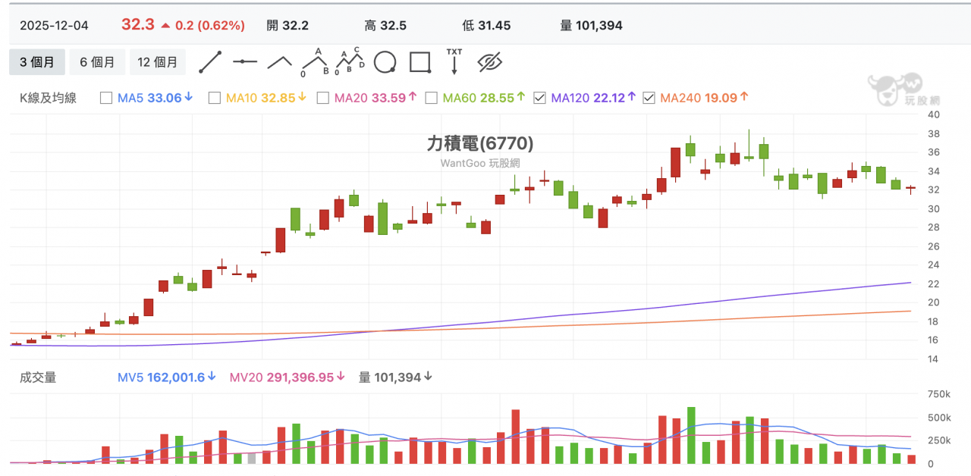Click the 力積電(6770) chart title
The width and height of the screenshot is (971, 476).
coord(480,144)
